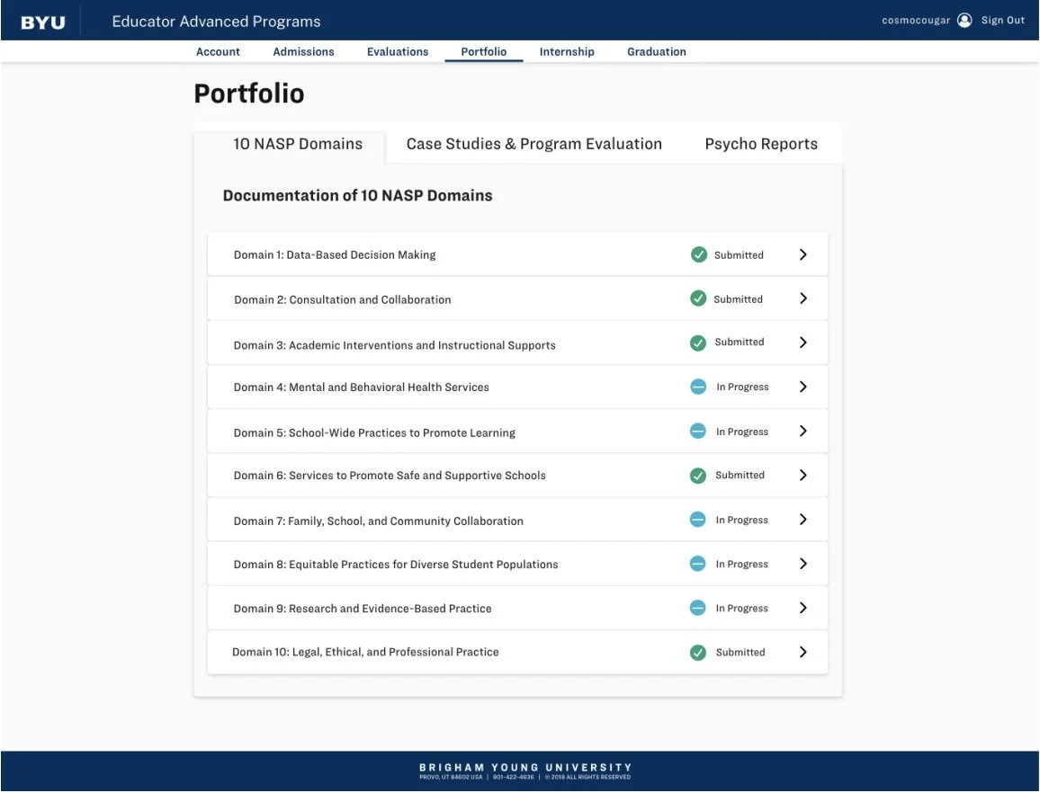Open details chevron for Domain 10
The width and height of the screenshot is (1040, 793).
click(803, 651)
